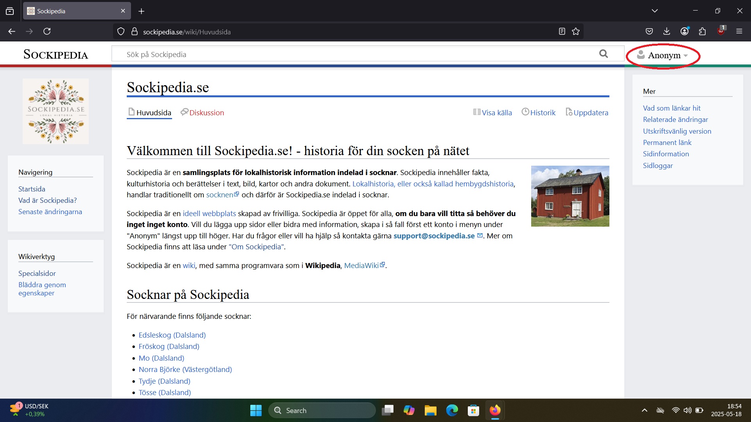Screen dimensions: 751x422
Task: Reload the page with refresh icon
Action: (47, 32)
